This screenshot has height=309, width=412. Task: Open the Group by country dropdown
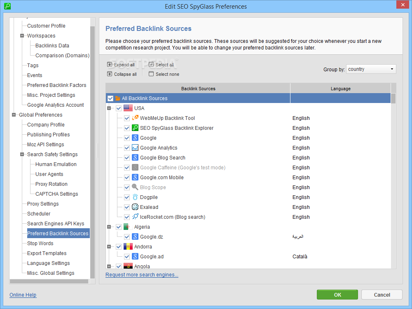[x=371, y=69]
